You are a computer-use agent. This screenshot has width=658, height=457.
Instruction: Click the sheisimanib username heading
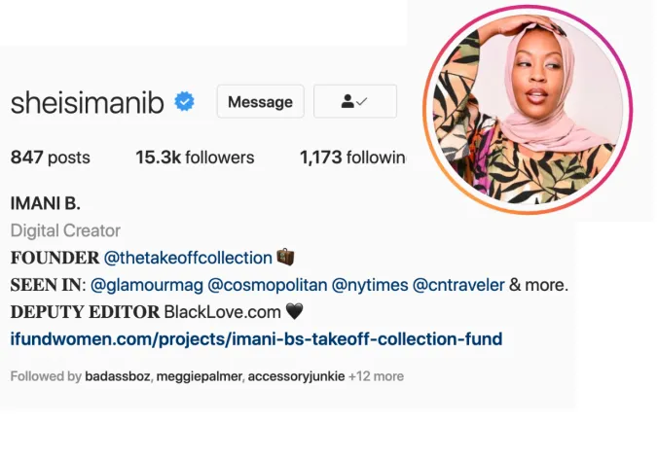pos(87,102)
